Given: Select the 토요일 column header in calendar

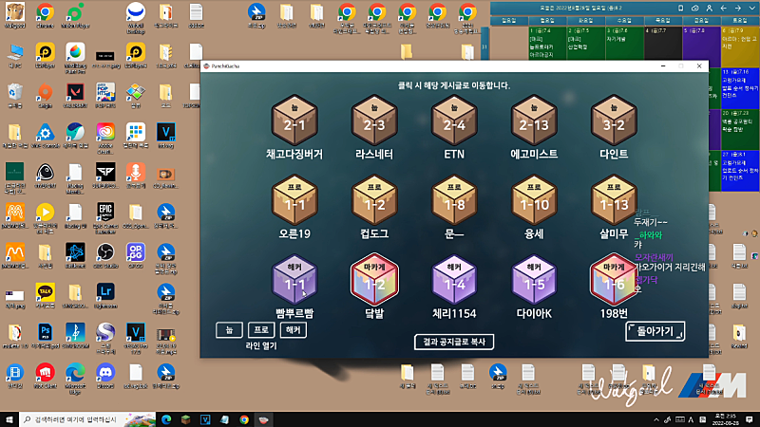Looking at the screenshot, I should (740, 20).
